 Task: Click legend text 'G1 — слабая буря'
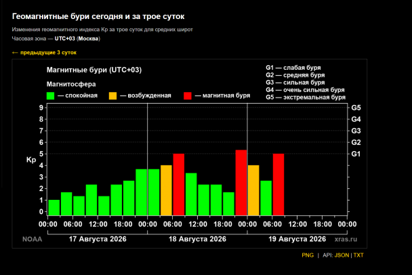293,68
